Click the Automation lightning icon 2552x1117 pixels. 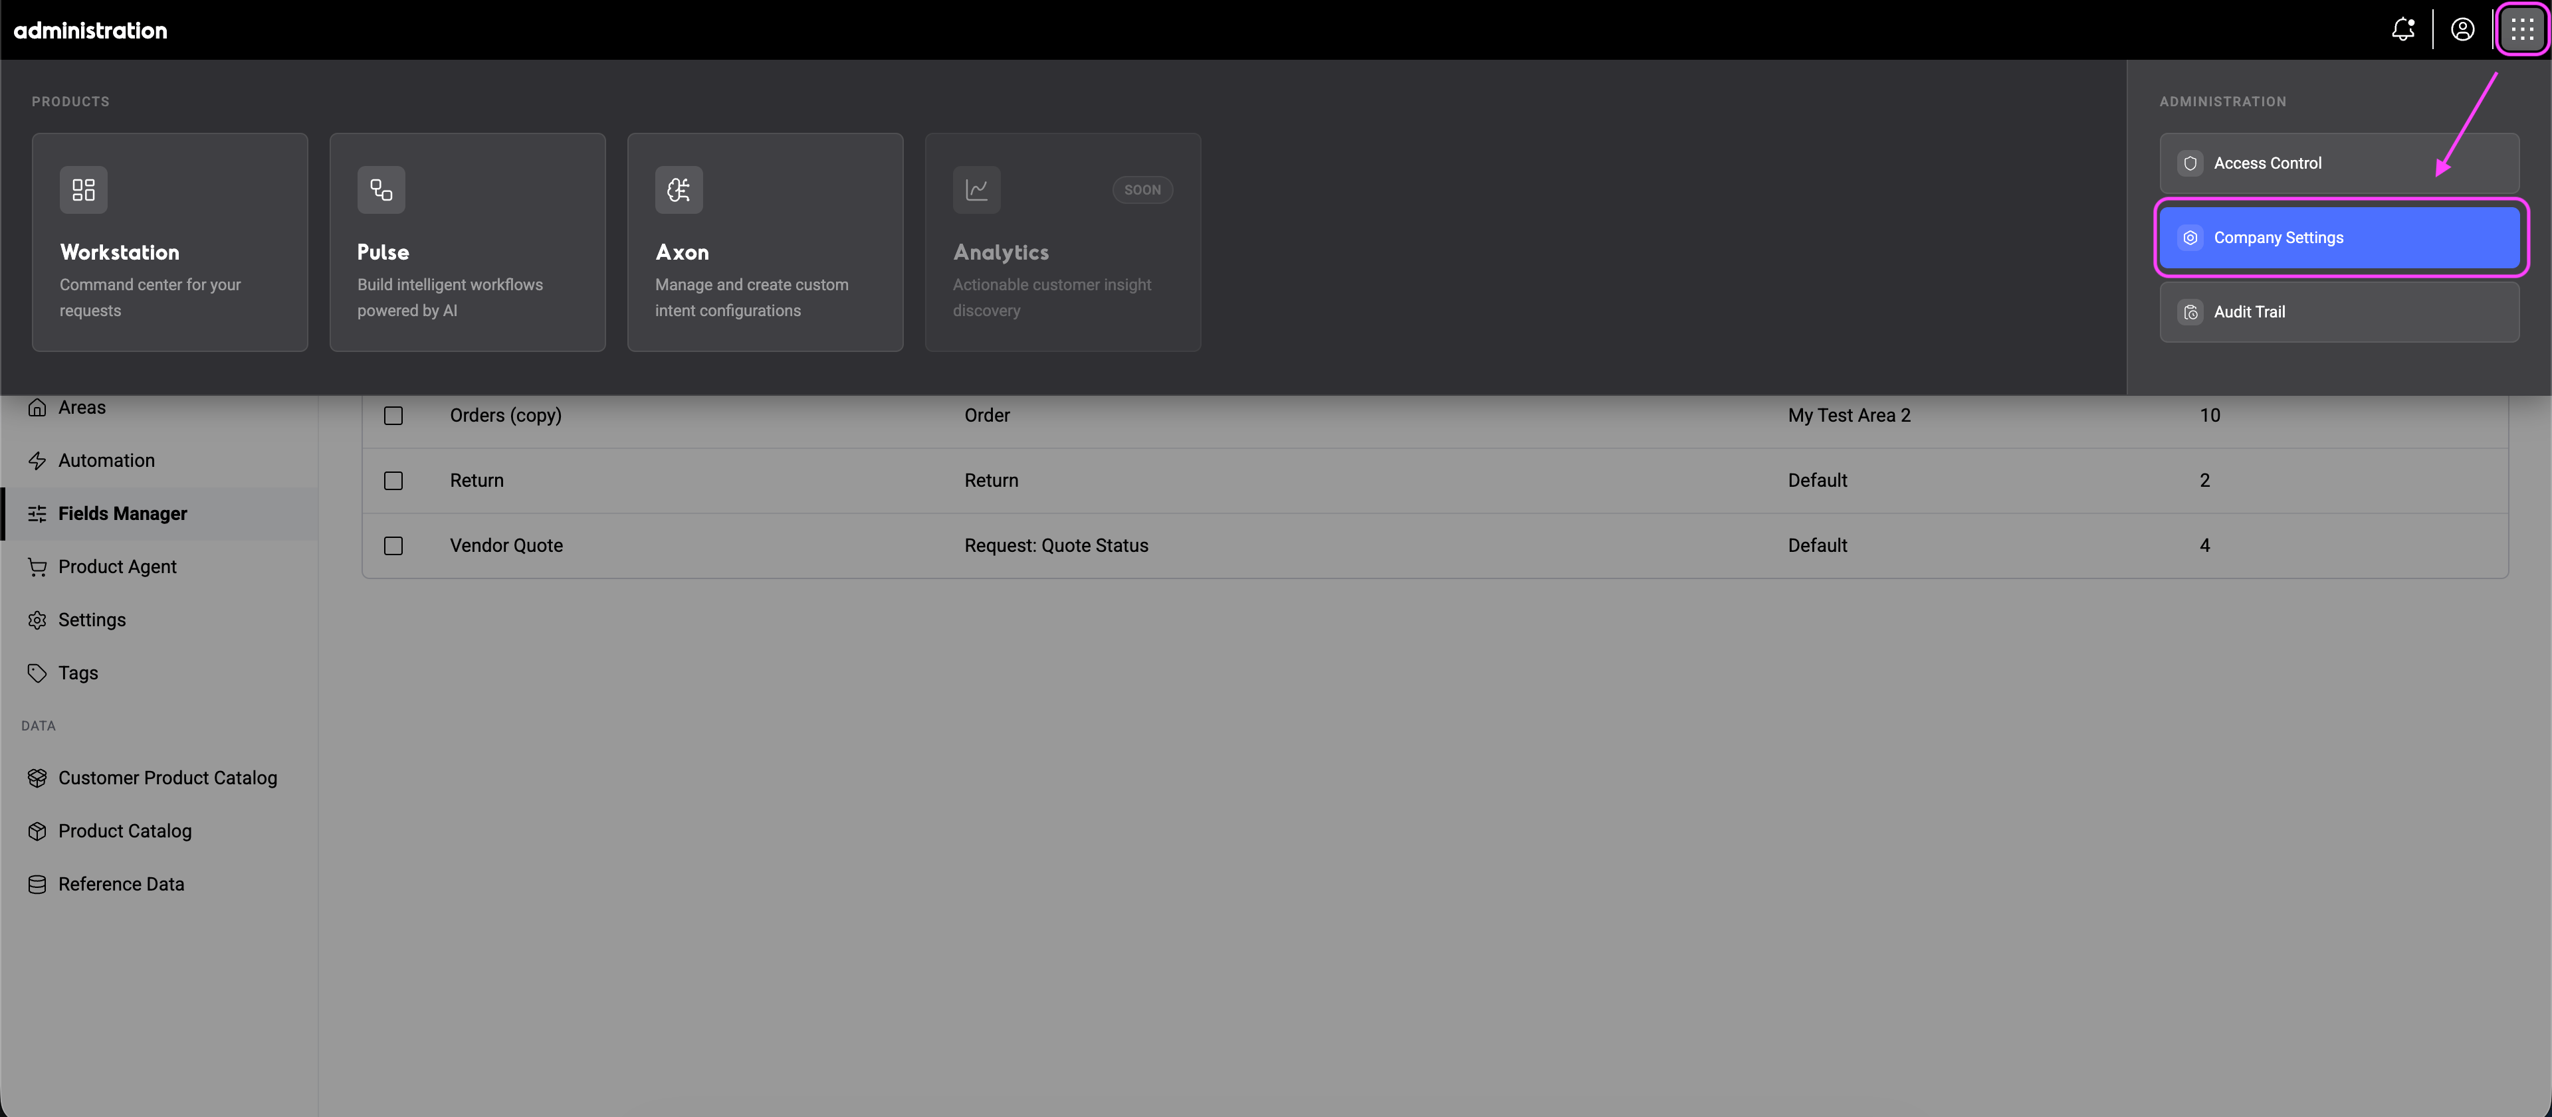click(x=37, y=460)
